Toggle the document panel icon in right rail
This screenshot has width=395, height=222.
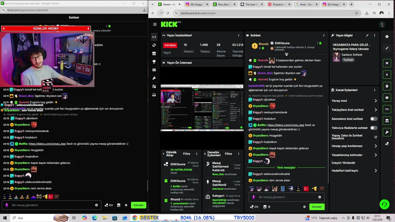[387, 86]
